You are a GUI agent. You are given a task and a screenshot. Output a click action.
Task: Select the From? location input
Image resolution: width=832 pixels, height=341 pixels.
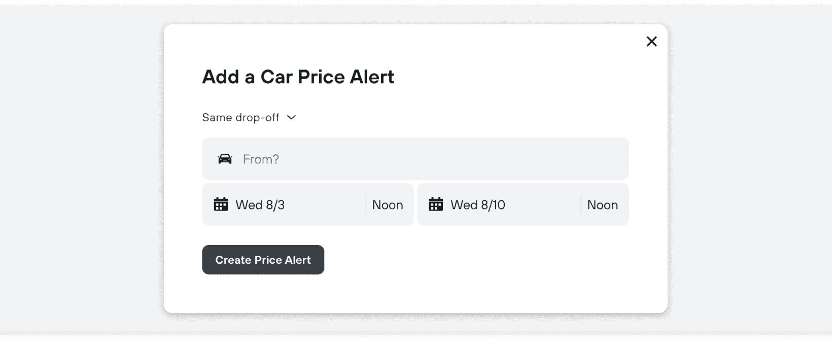[355, 159]
